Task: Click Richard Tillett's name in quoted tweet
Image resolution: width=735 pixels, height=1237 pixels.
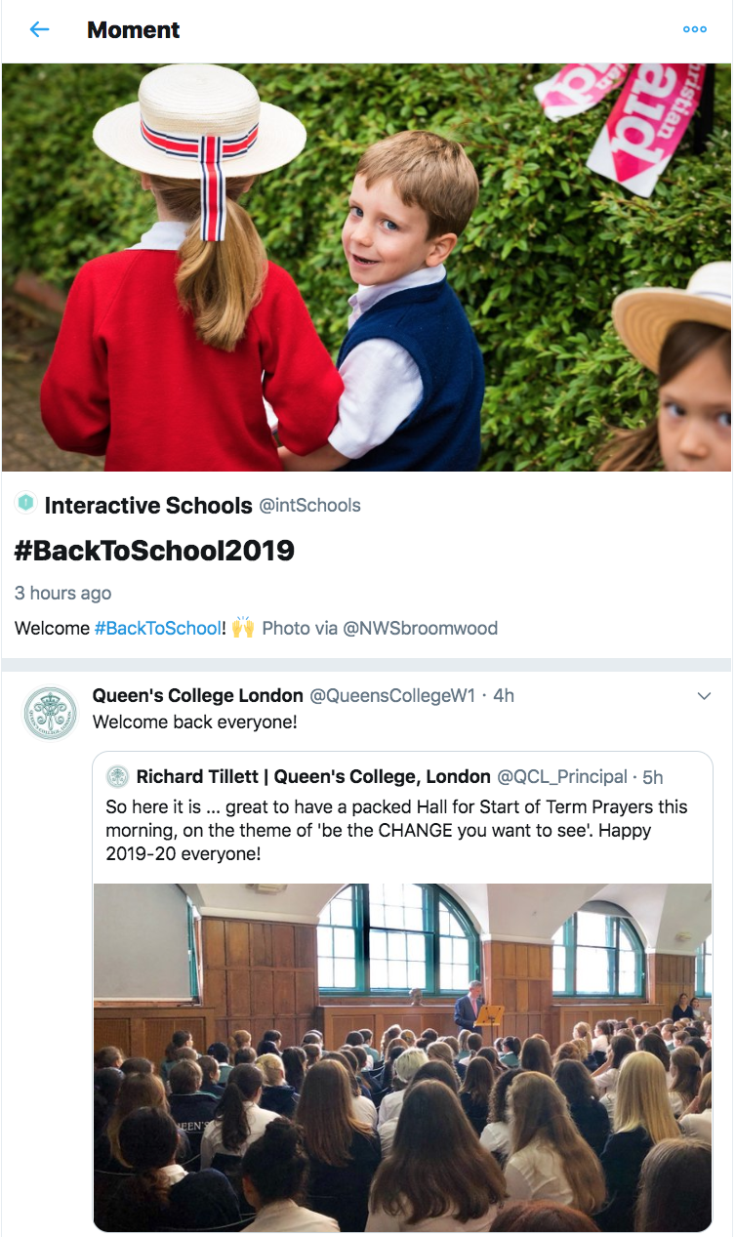Action: click(313, 777)
